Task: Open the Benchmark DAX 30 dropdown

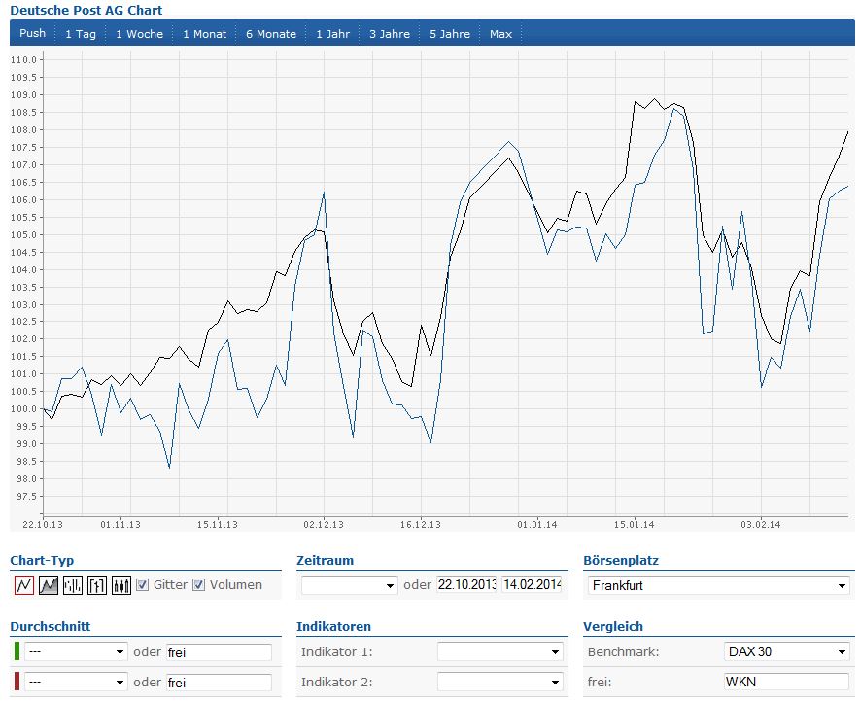Action: tap(786, 652)
